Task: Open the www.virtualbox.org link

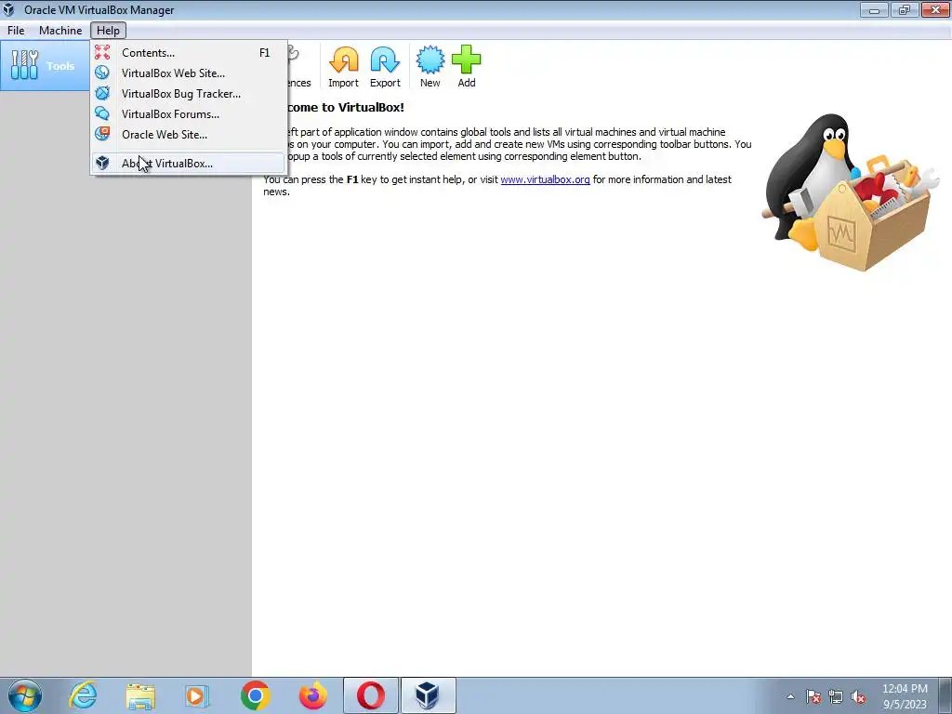Action: click(x=545, y=179)
